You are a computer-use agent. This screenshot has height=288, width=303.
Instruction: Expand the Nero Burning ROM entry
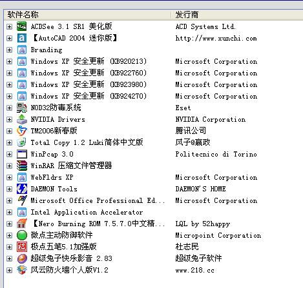point(9,224)
